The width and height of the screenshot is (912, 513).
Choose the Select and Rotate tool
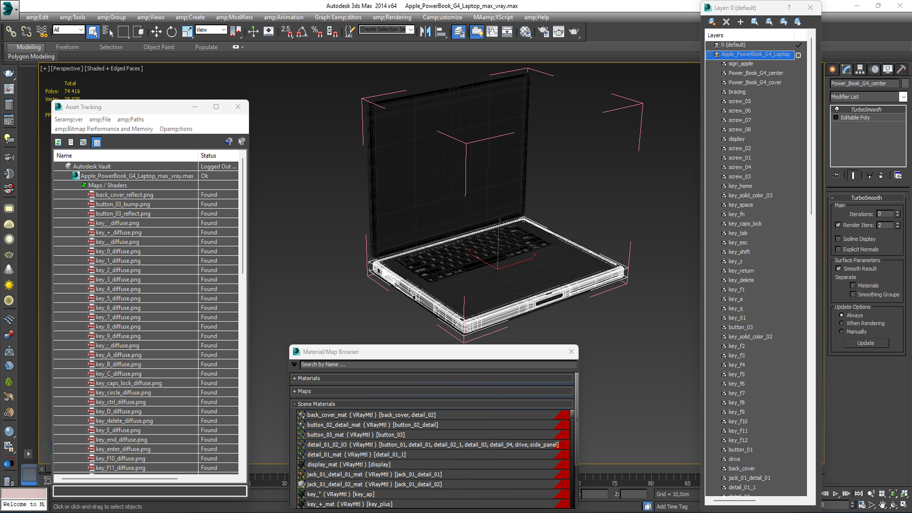(171, 31)
